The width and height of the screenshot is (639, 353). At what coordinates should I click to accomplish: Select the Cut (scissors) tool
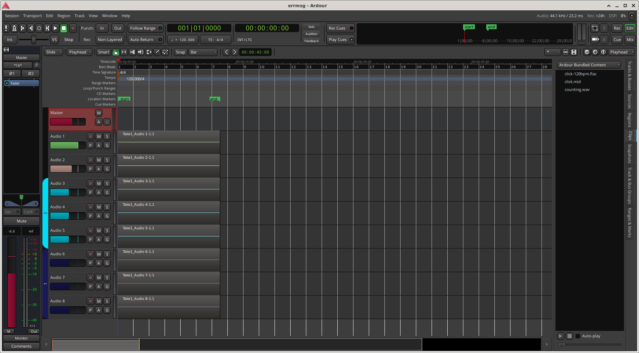click(132, 52)
